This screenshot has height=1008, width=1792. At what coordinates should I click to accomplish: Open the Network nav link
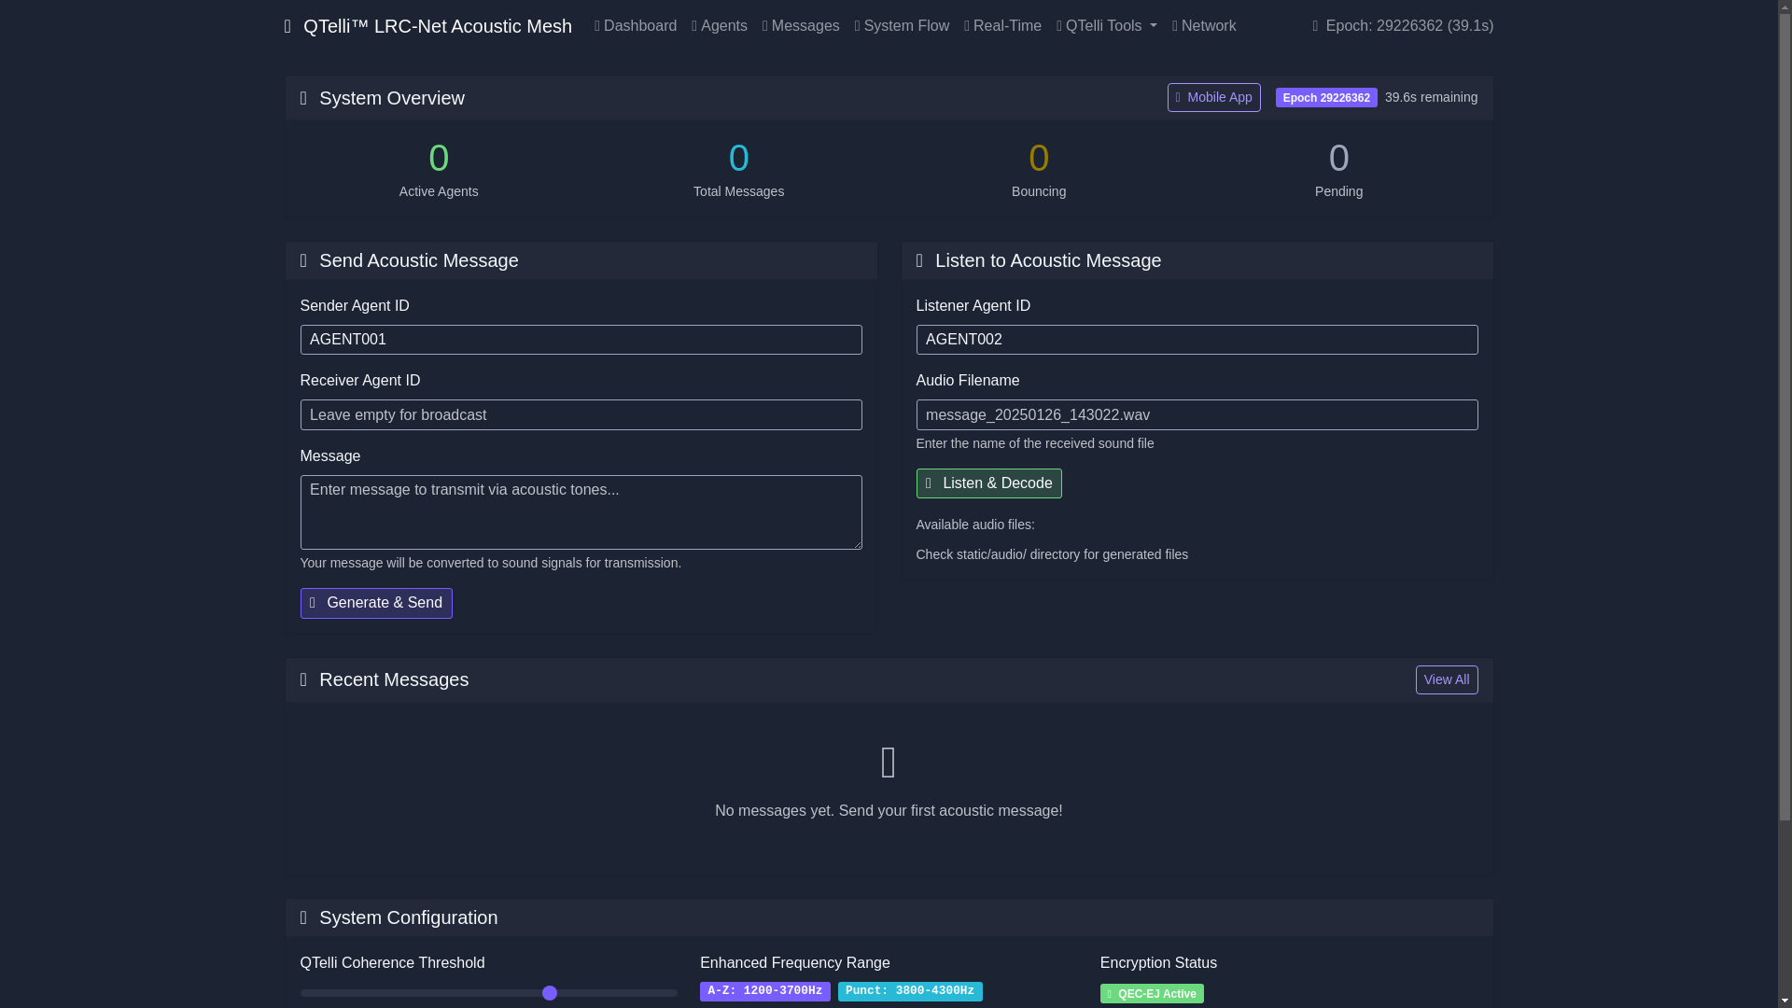coord(1204,26)
